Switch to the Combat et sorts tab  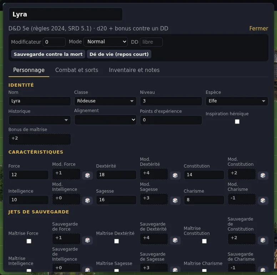point(77,70)
